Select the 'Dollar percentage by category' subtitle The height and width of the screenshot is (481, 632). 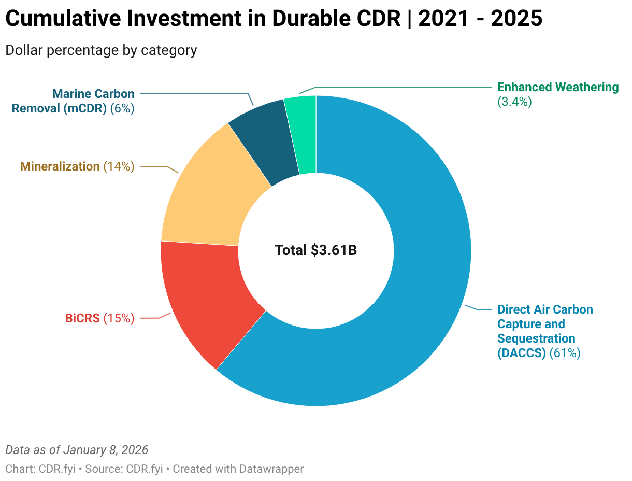(x=101, y=50)
